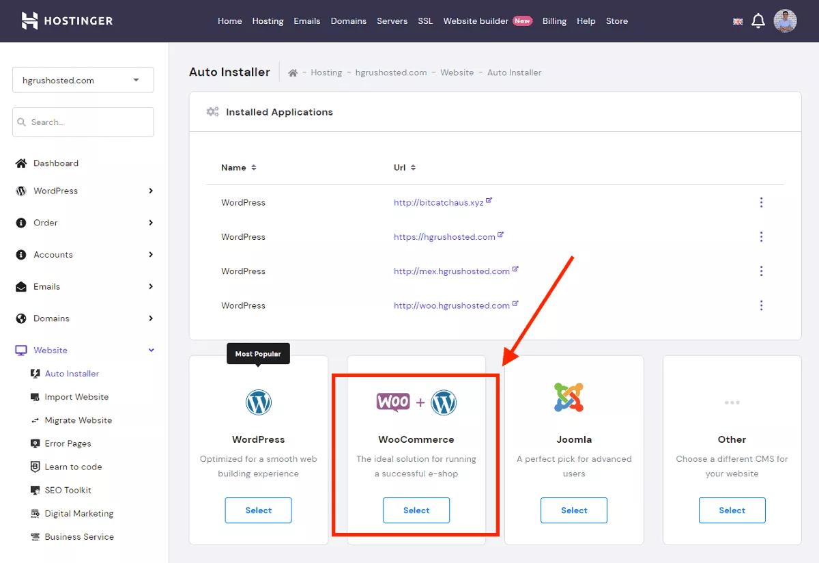
Task: Open SEO Toolkit in sidebar
Action: coord(68,490)
